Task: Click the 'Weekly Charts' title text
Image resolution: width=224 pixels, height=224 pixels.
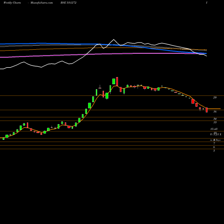Action: point(12,3)
